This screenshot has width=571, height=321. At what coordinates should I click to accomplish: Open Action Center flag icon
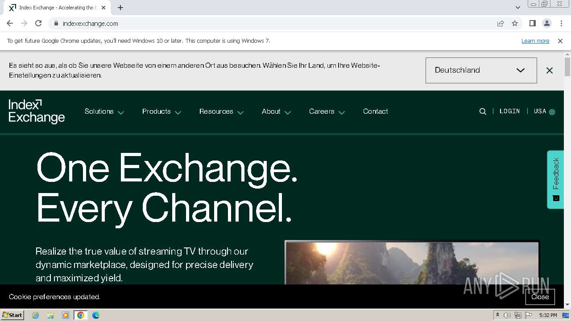coord(529,315)
